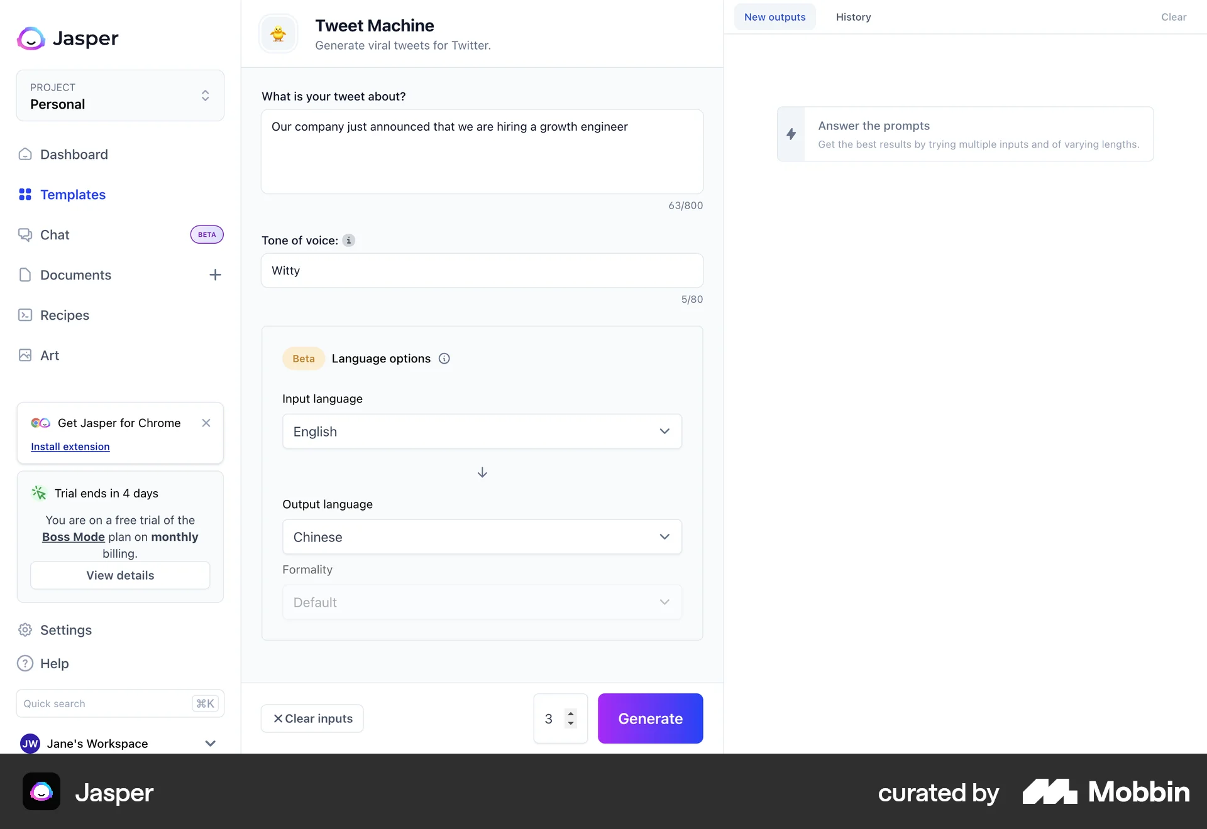Open Settings gear in sidebar
1207x829 pixels.
pyautogui.click(x=25, y=630)
